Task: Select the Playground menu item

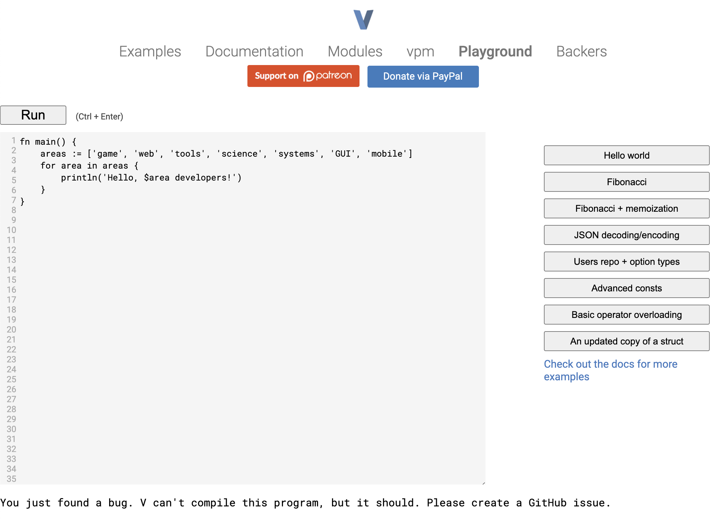Action: tap(495, 51)
